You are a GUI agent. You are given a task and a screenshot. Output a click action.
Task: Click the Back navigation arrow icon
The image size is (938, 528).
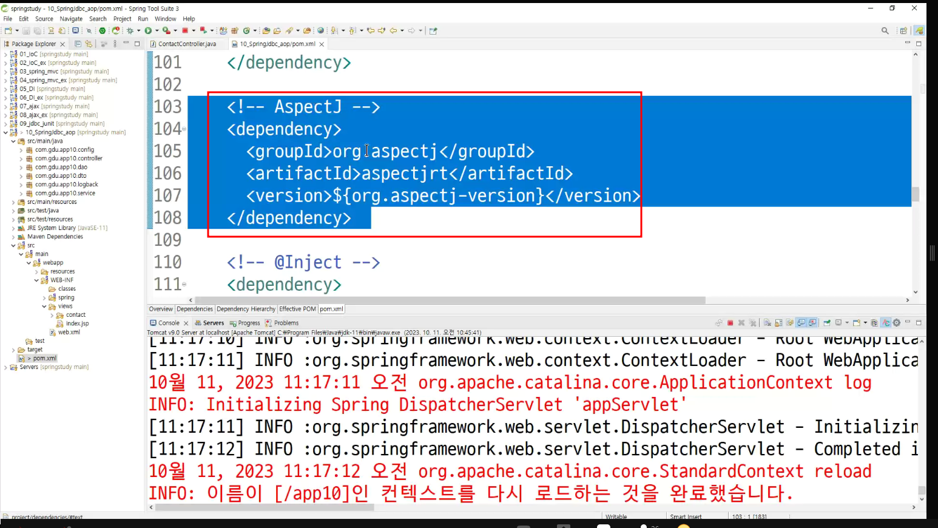393,30
